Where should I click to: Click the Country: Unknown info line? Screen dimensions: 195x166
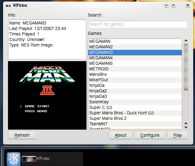(x=27, y=39)
